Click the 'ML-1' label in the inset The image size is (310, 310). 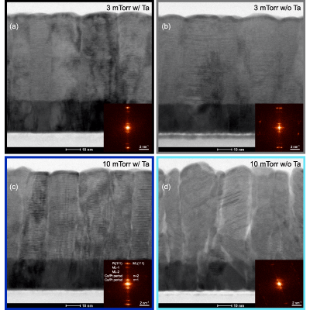coord(115,267)
